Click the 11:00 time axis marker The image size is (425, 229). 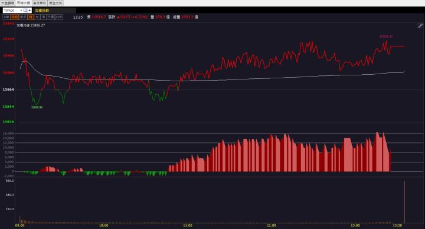[x=188, y=225]
